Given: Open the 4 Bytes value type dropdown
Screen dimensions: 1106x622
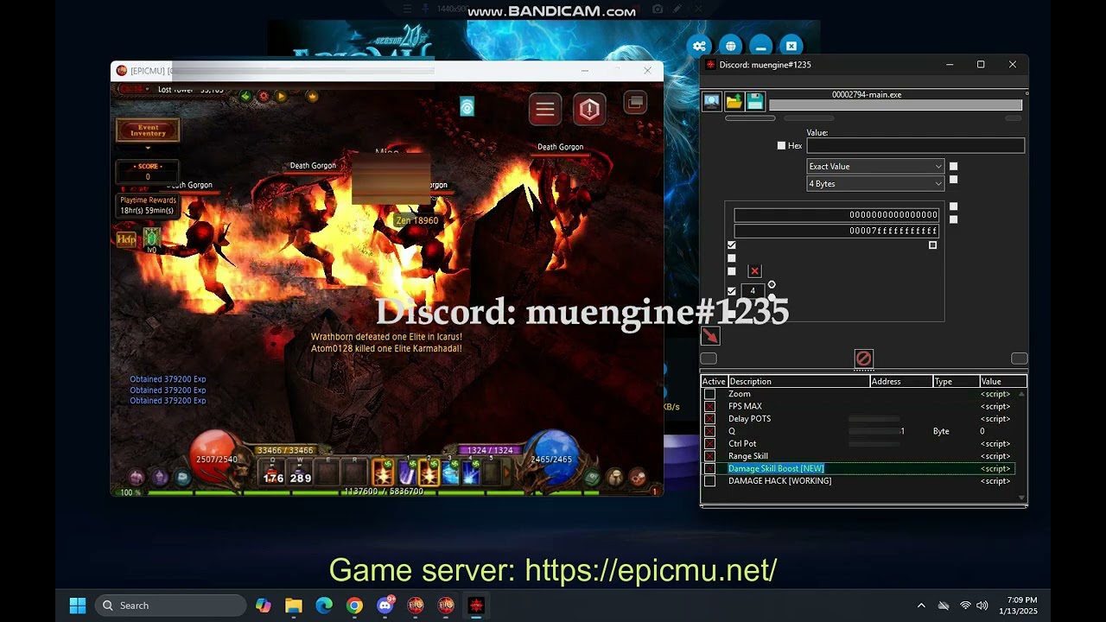Looking at the screenshot, I should (x=875, y=183).
